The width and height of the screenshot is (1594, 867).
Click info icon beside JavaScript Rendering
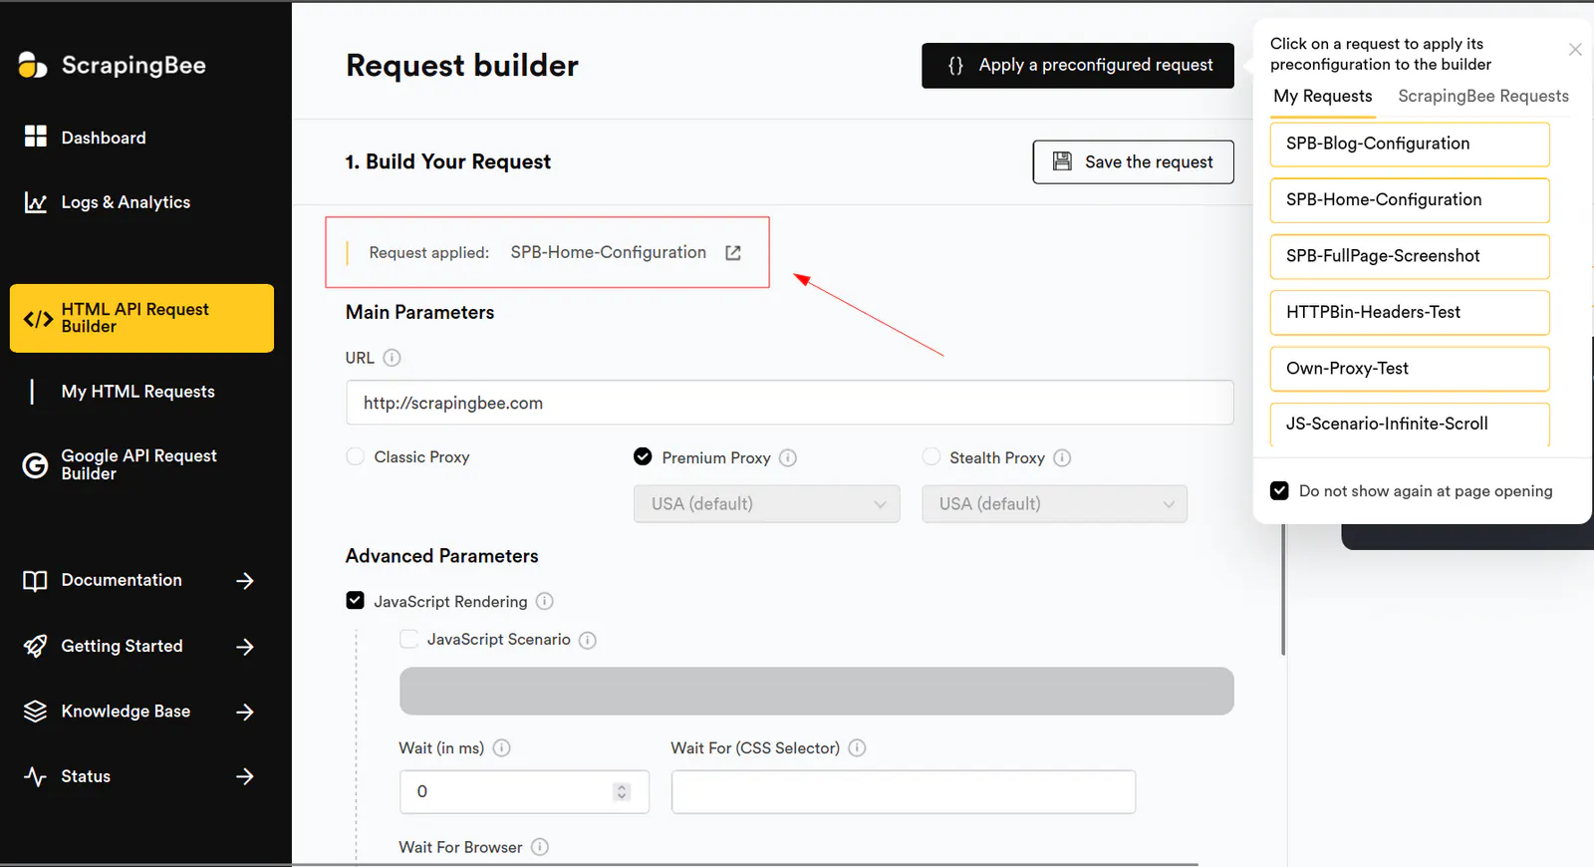click(x=545, y=601)
